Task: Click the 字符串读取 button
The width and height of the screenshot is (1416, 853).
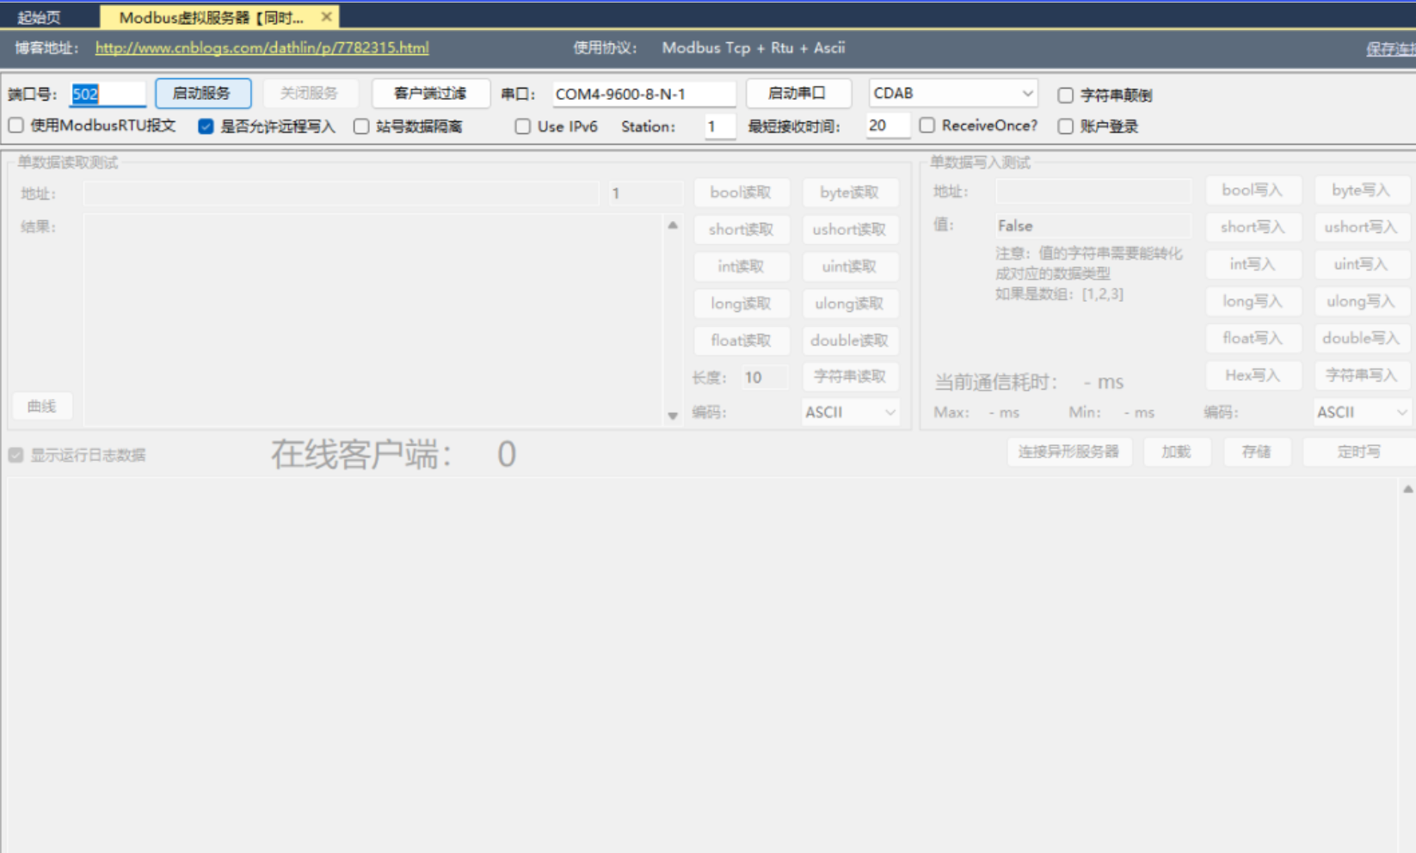Action: (849, 377)
